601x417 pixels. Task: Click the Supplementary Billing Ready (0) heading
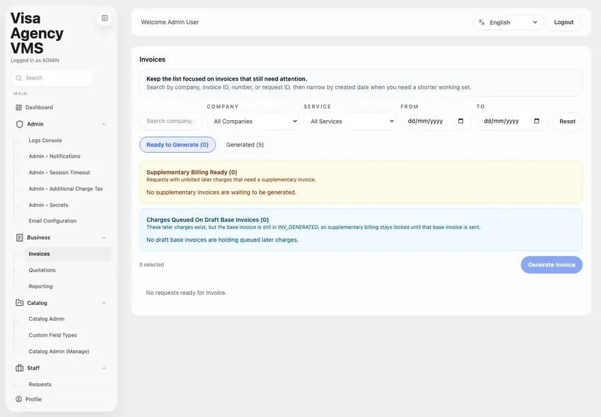(x=192, y=172)
